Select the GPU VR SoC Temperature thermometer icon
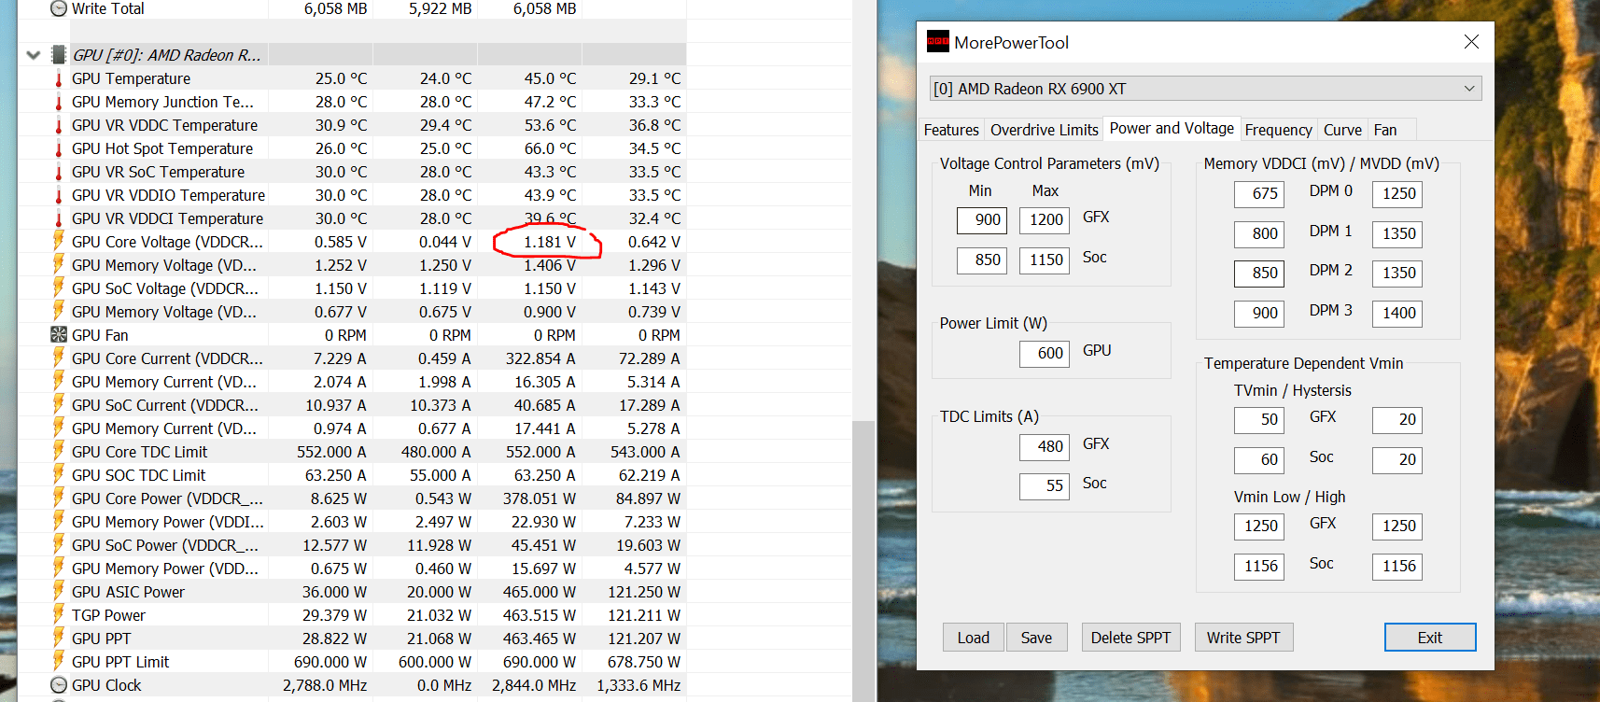The width and height of the screenshot is (1600, 702). tap(59, 172)
